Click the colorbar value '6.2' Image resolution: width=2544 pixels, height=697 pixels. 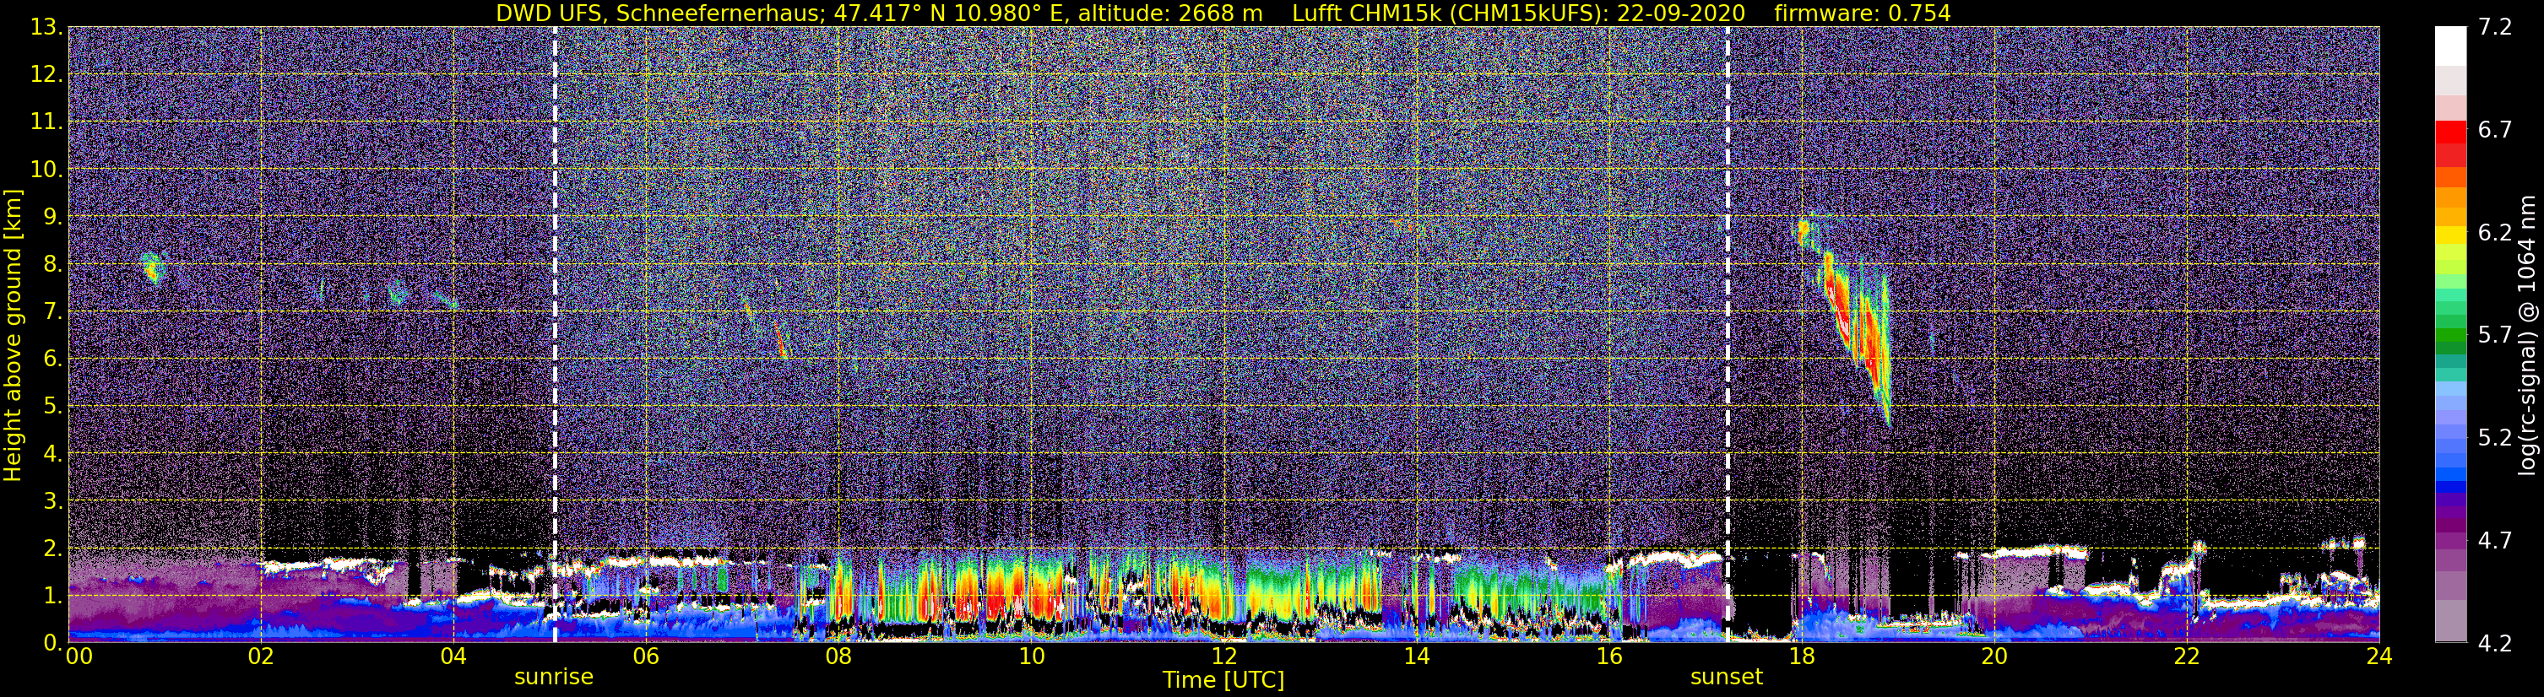[x=2495, y=233]
